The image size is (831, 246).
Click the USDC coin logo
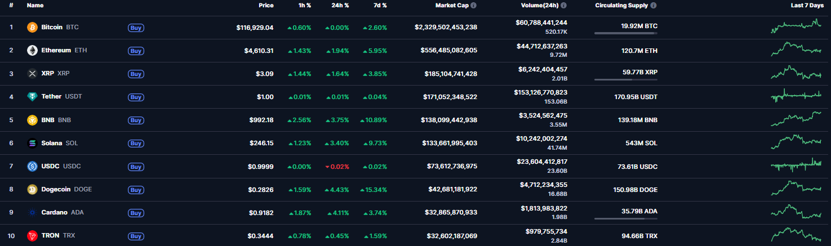tap(32, 166)
